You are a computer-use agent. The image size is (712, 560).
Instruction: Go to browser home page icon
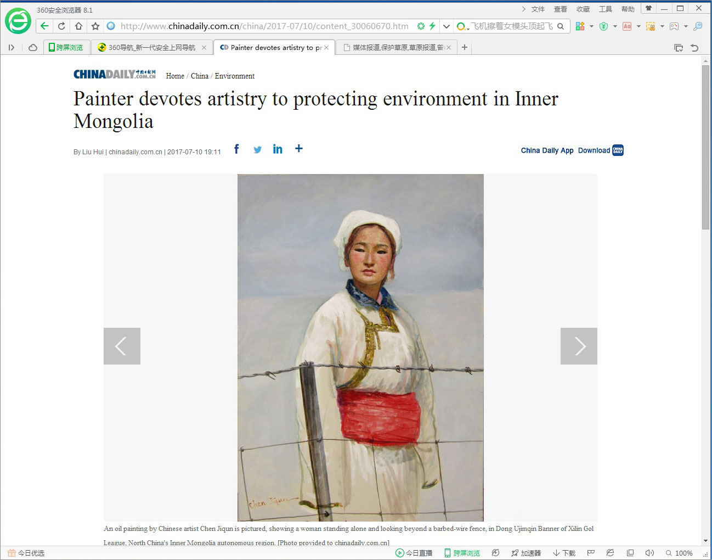[78, 26]
